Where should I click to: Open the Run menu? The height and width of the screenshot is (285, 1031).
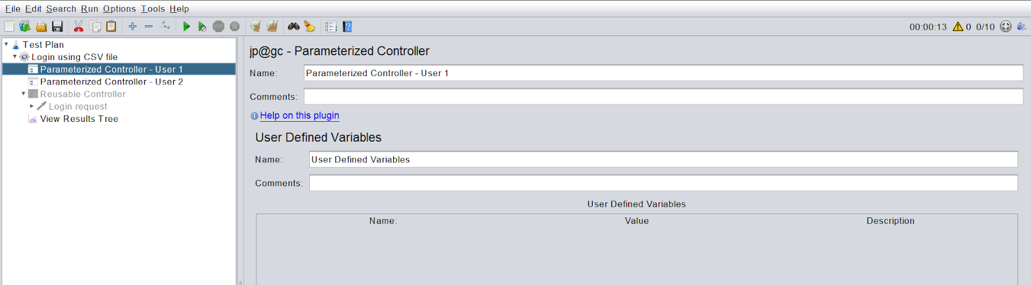tap(90, 8)
